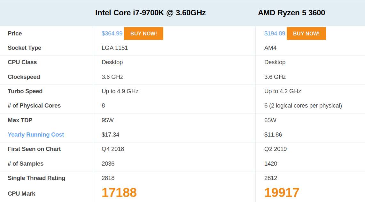Open the $194.89 price link
Image resolution: width=365 pixels, height=202 pixels.
click(275, 34)
